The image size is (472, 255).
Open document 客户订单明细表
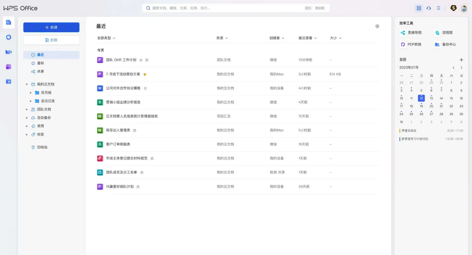(x=118, y=145)
